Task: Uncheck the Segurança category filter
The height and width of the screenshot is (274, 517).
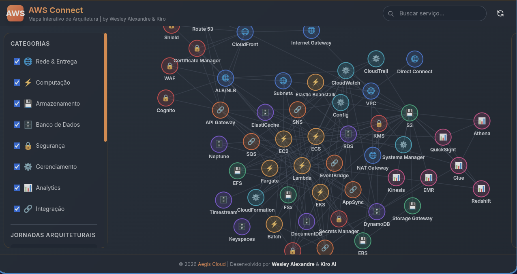Action: [x=17, y=145]
